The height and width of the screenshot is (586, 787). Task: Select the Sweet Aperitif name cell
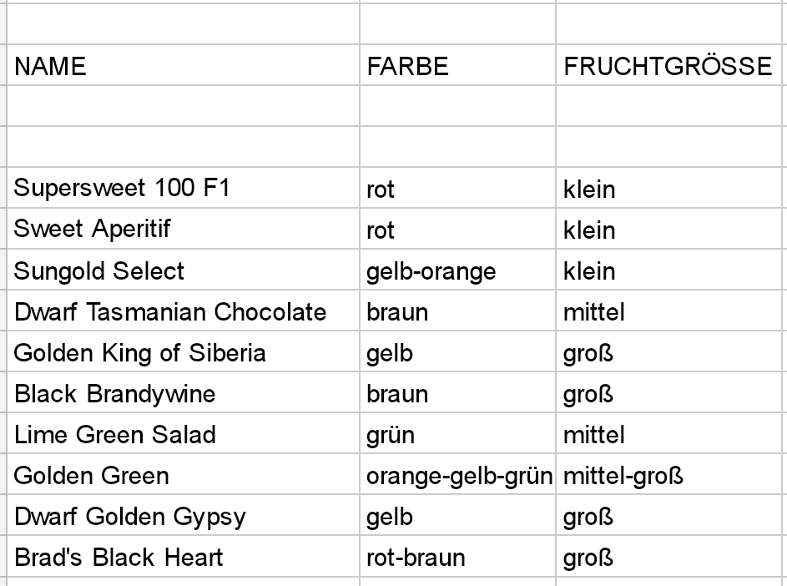(184, 229)
